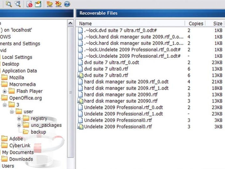Viewport: 225px width, 169px height.
Task: Click the Adobe folder icon
Action: (5, 138)
